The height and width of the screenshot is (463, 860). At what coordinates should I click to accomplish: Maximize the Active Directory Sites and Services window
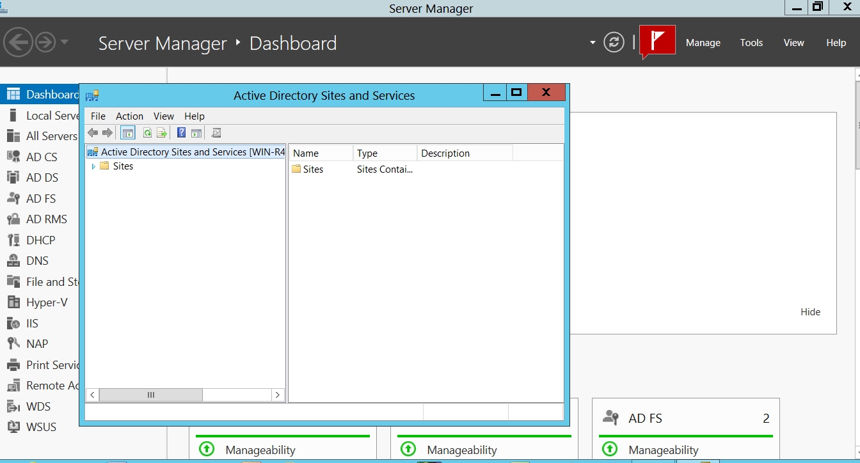pos(516,93)
